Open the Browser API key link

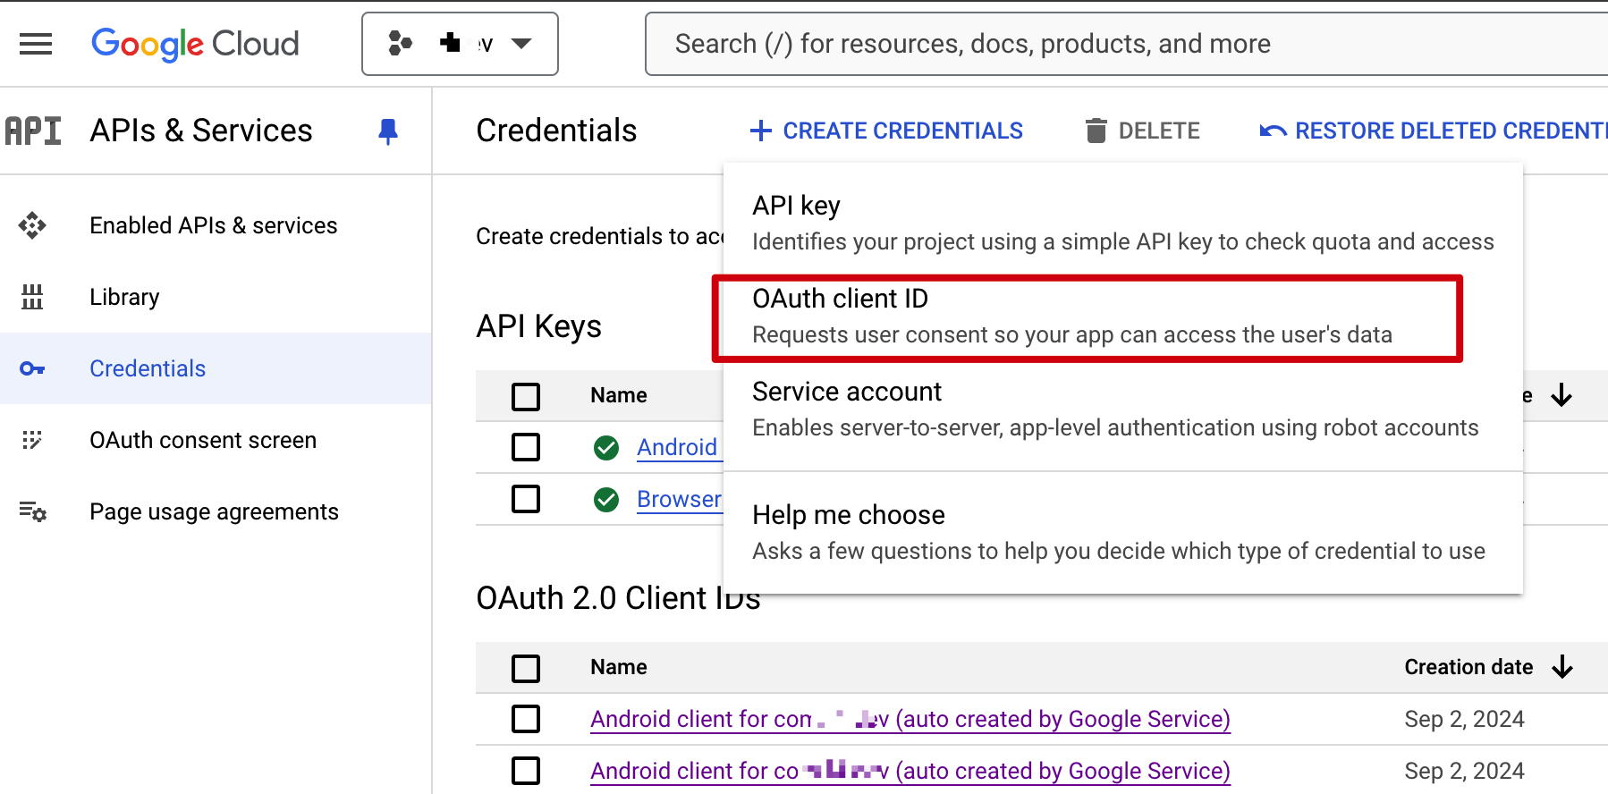click(x=679, y=499)
